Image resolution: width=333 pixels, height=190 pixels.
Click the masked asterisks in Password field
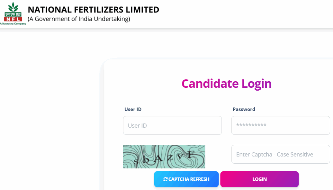251,126
